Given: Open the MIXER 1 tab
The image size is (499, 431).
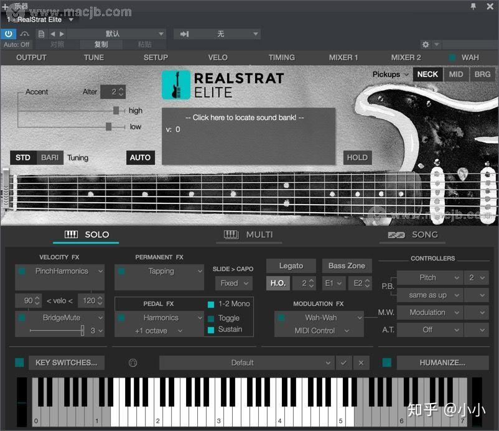Looking at the screenshot, I should [343, 57].
